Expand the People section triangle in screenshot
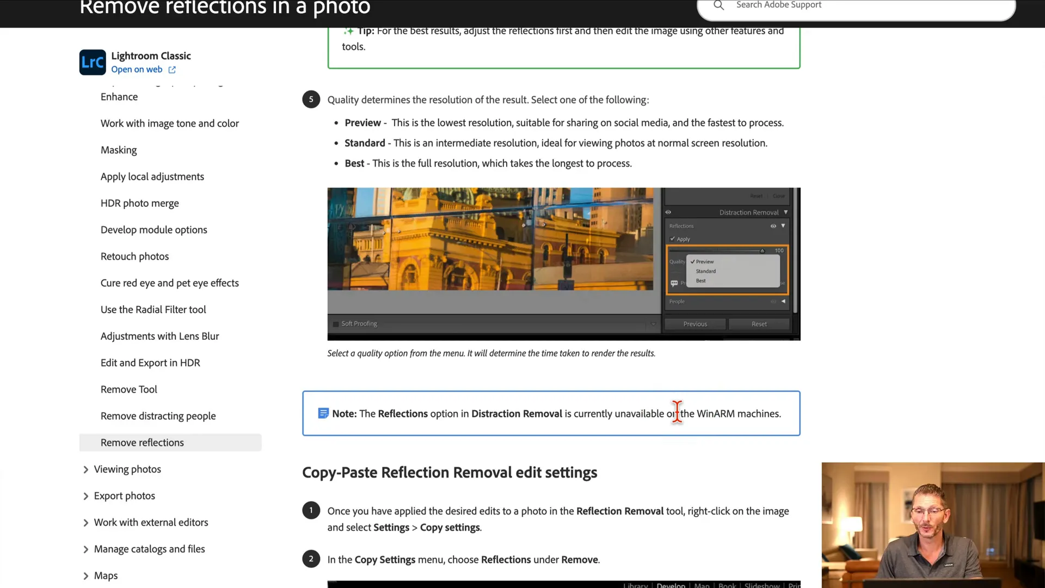 [783, 302]
